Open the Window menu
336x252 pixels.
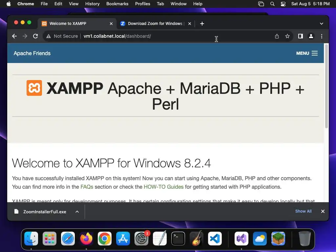178,4
